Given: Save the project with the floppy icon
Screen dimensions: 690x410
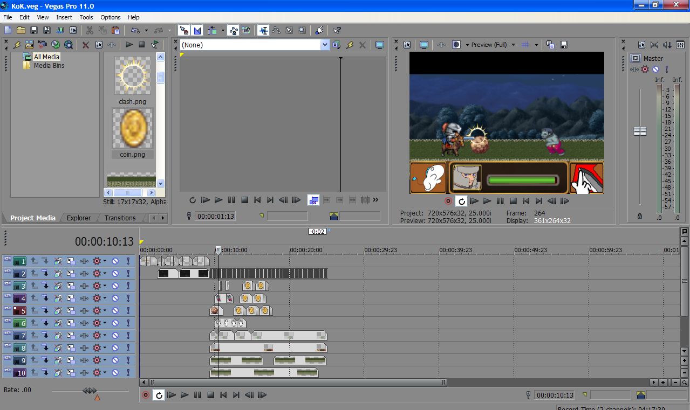Looking at the screenshot, I should 34,30.
